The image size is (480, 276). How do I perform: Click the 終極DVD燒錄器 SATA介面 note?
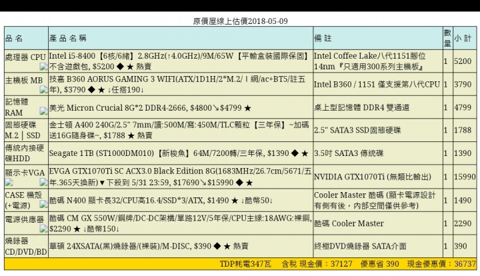pyautogui.click(x=360, y=246)
